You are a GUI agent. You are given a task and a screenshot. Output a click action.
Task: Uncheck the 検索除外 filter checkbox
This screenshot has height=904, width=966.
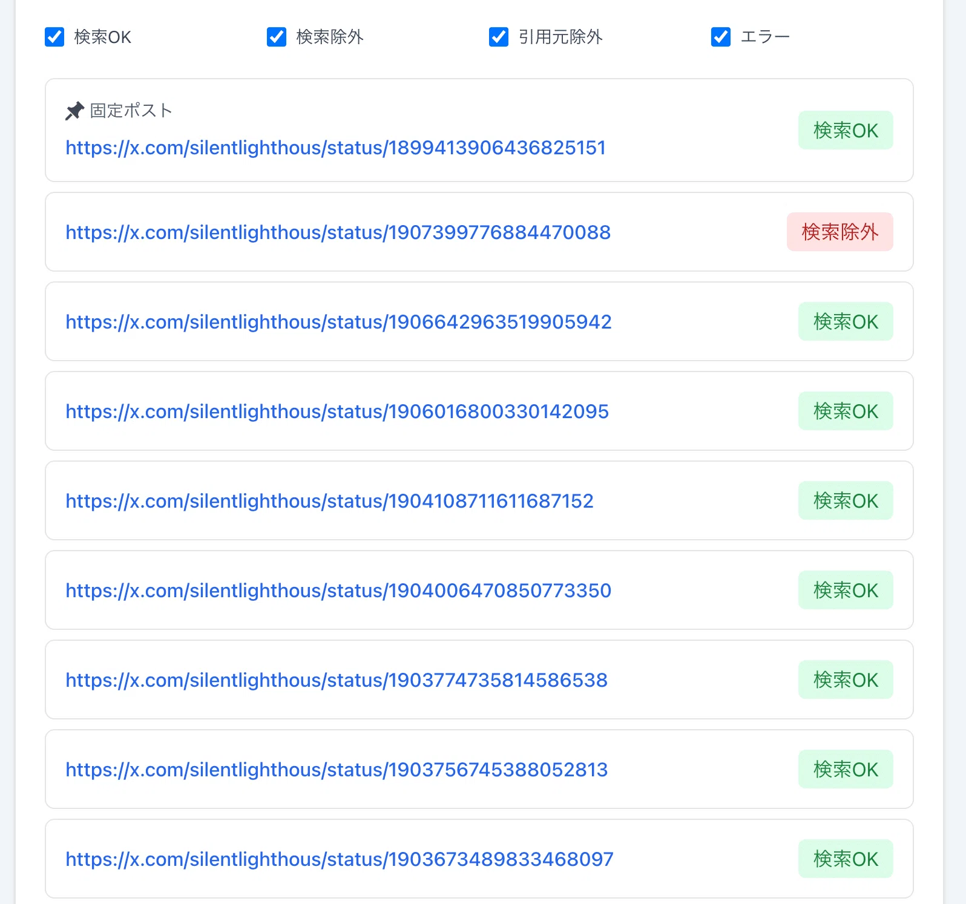[x=277, y=37]
